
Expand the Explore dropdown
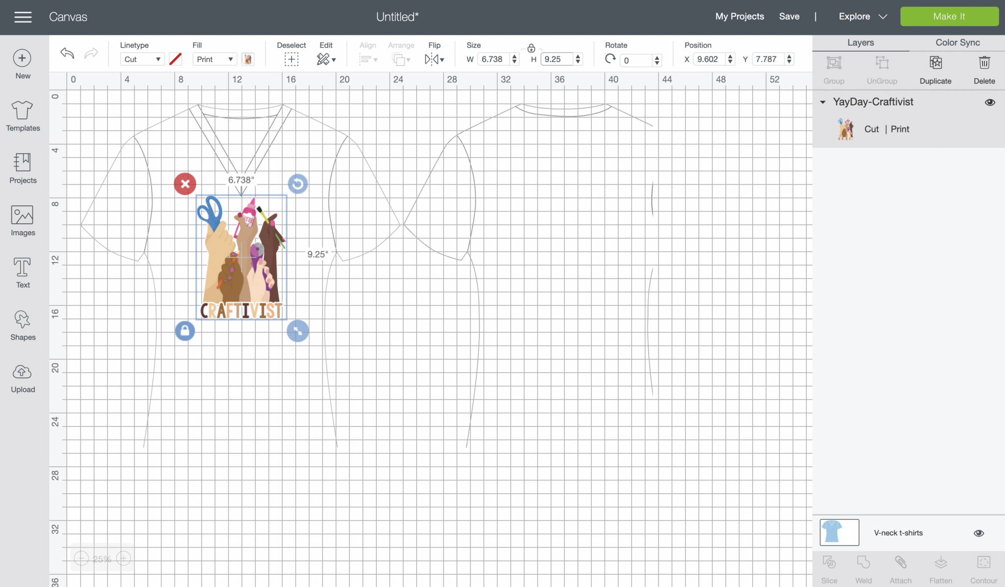(x=863, y=17)
